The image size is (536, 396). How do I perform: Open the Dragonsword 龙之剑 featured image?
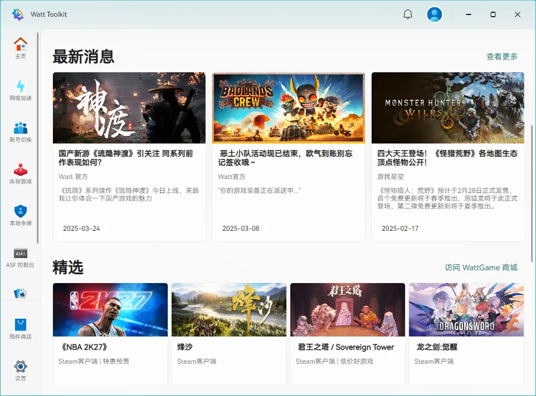coord(466,310)
